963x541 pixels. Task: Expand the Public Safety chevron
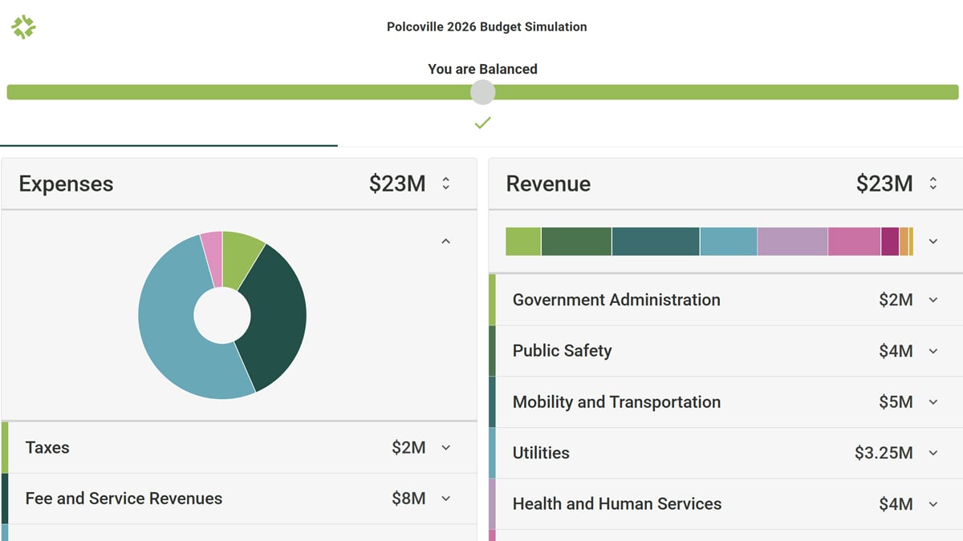933,351
